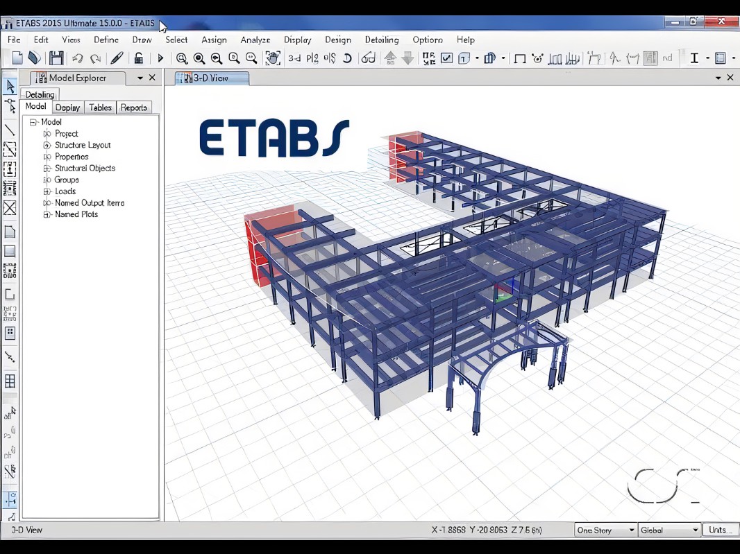The width and height of the screenshot is (740, 554).
Task: Click the show undeformed shape icon
Action: click(x=520, y=58)
